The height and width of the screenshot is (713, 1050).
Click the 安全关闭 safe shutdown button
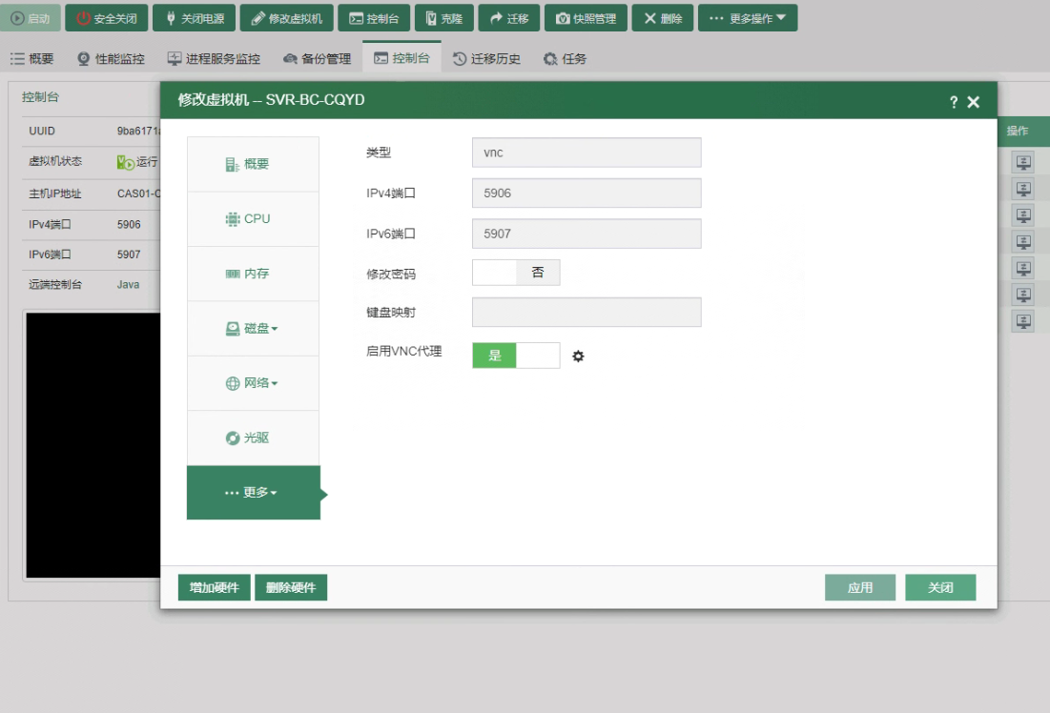[x=107, y=18]
